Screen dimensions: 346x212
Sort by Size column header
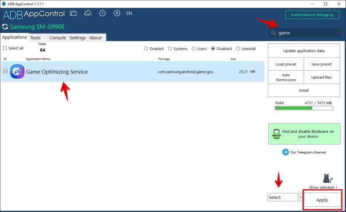pyautogui.click(x=233, y=59)
